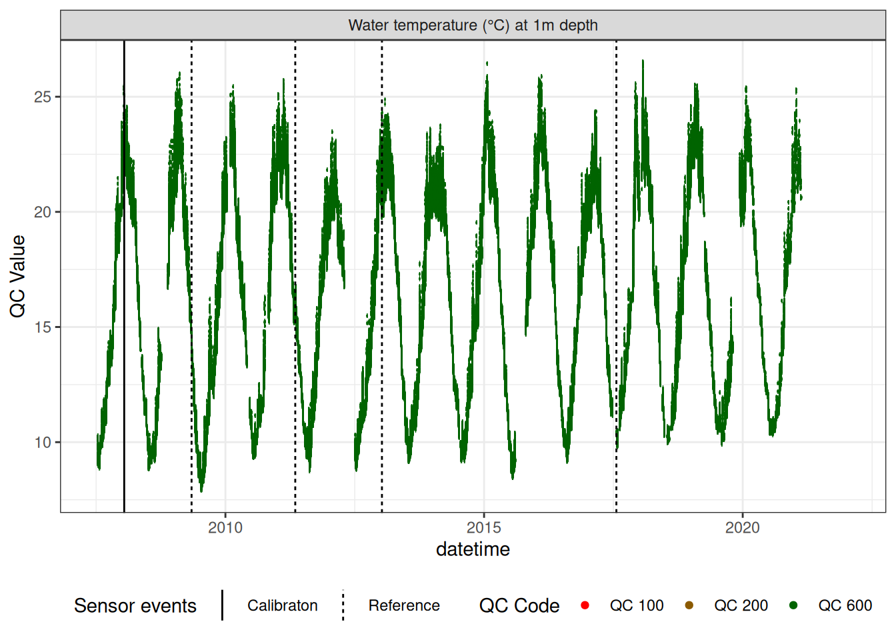Select the "Reference" legend label
Viewport: 896px width, 640px height.
pos(404,605)
